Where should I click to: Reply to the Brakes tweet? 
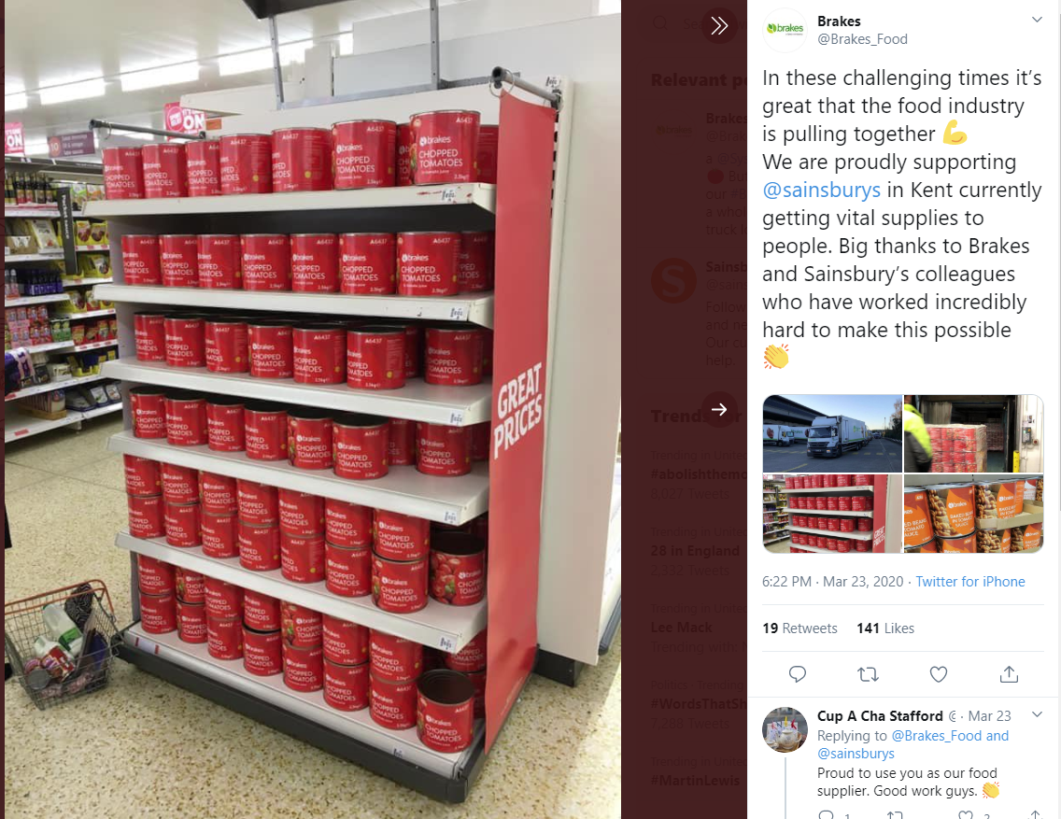pos(797,674)
